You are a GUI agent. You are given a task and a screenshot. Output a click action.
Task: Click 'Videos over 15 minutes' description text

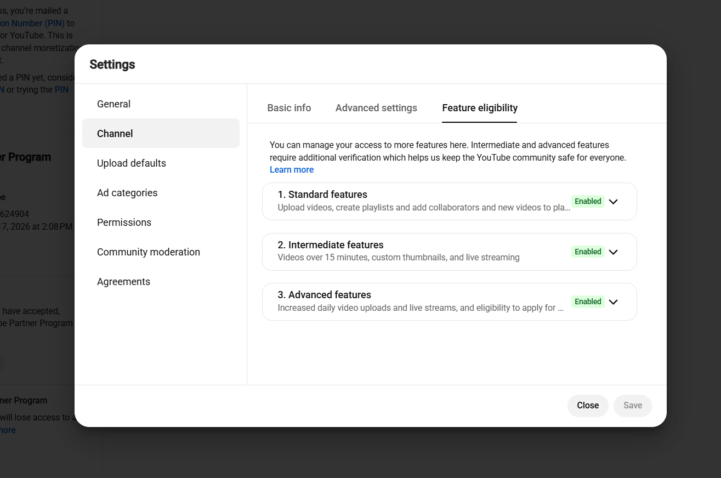coord(399,258)
